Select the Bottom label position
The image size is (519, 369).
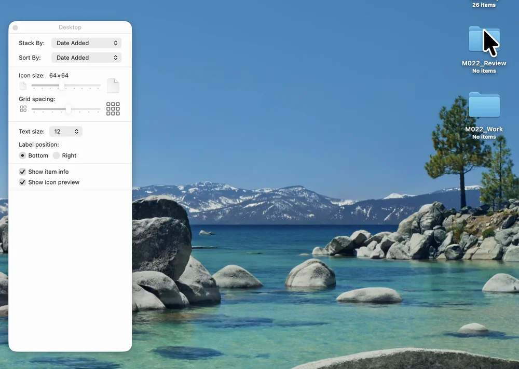(x=22, y=155)
